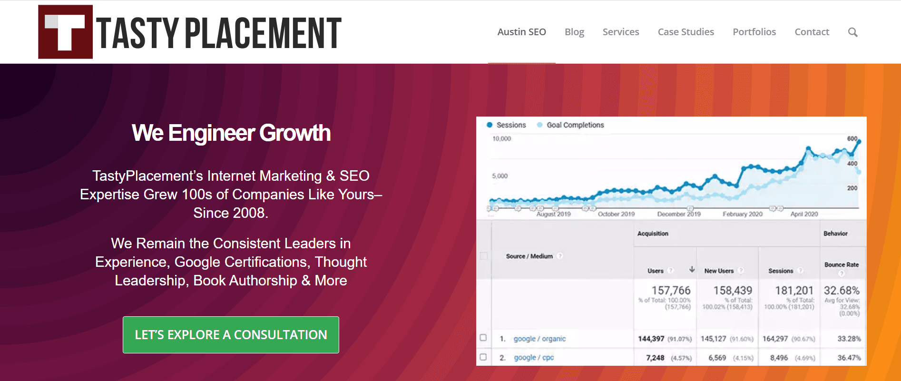Click the help icon beside Sessions column
The height and width of the screenshot is (381, 901).
(800, 271)
